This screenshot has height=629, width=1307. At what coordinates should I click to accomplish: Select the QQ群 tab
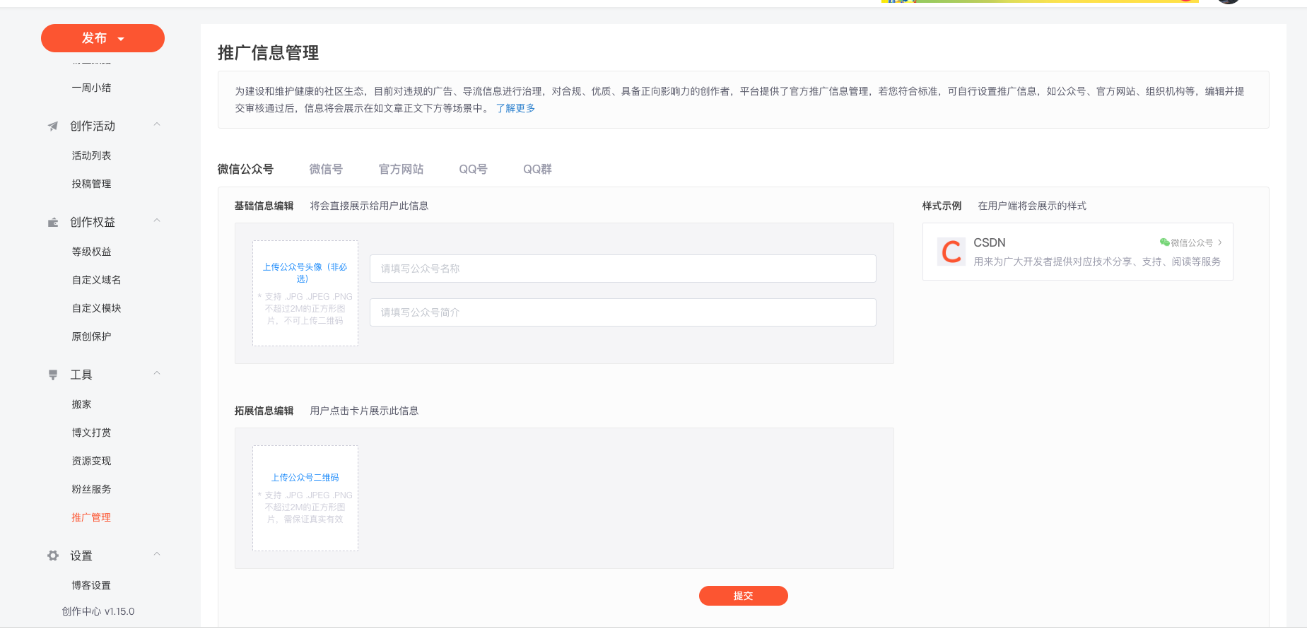(x=537, y=170)
